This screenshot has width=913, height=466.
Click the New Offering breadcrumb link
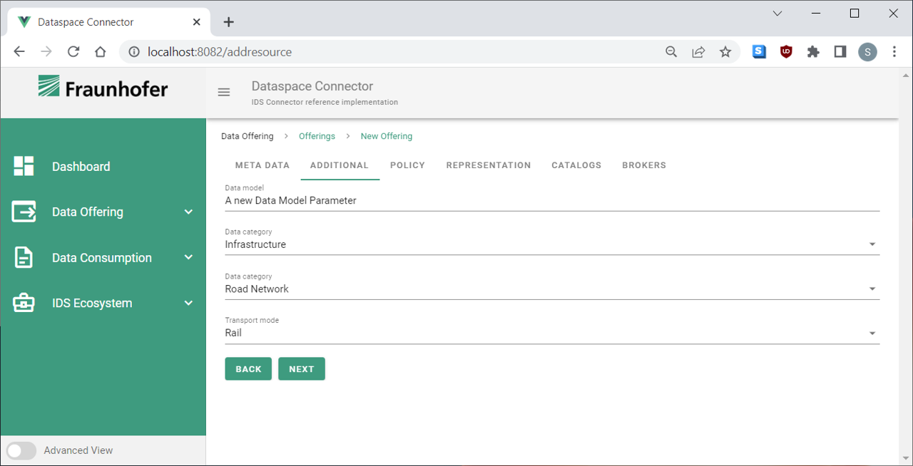tap(387, 136)
